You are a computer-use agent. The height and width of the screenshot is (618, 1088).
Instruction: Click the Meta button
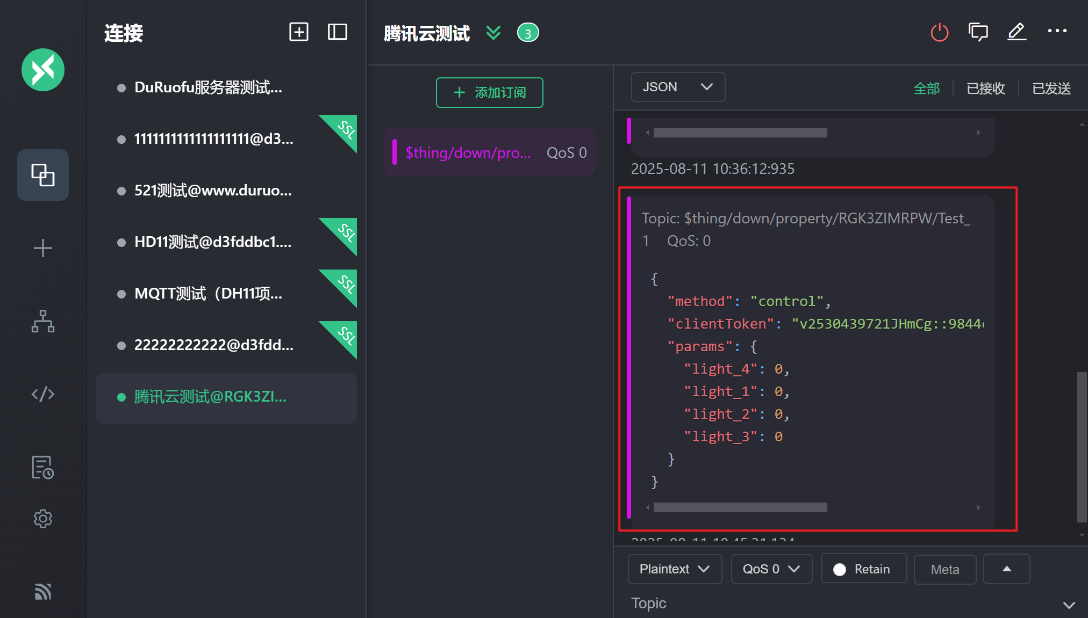pyautogui.click(x=944, y=569)
